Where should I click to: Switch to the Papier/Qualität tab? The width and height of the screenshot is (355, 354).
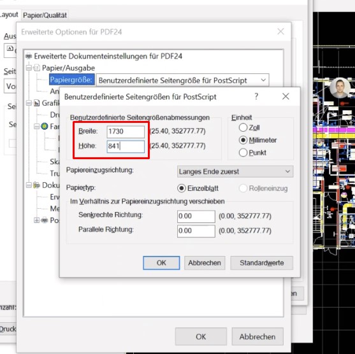(x=45, y=15)
